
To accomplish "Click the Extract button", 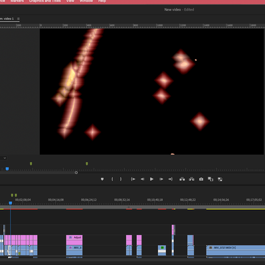I will click(x=191, y=179).
